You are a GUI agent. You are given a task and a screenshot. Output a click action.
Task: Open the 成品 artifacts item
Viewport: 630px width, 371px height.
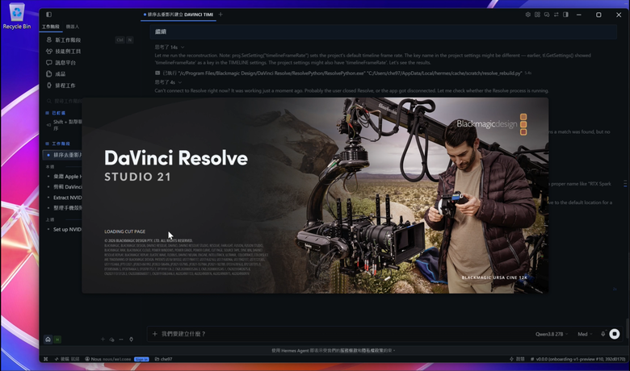(56, 74)
